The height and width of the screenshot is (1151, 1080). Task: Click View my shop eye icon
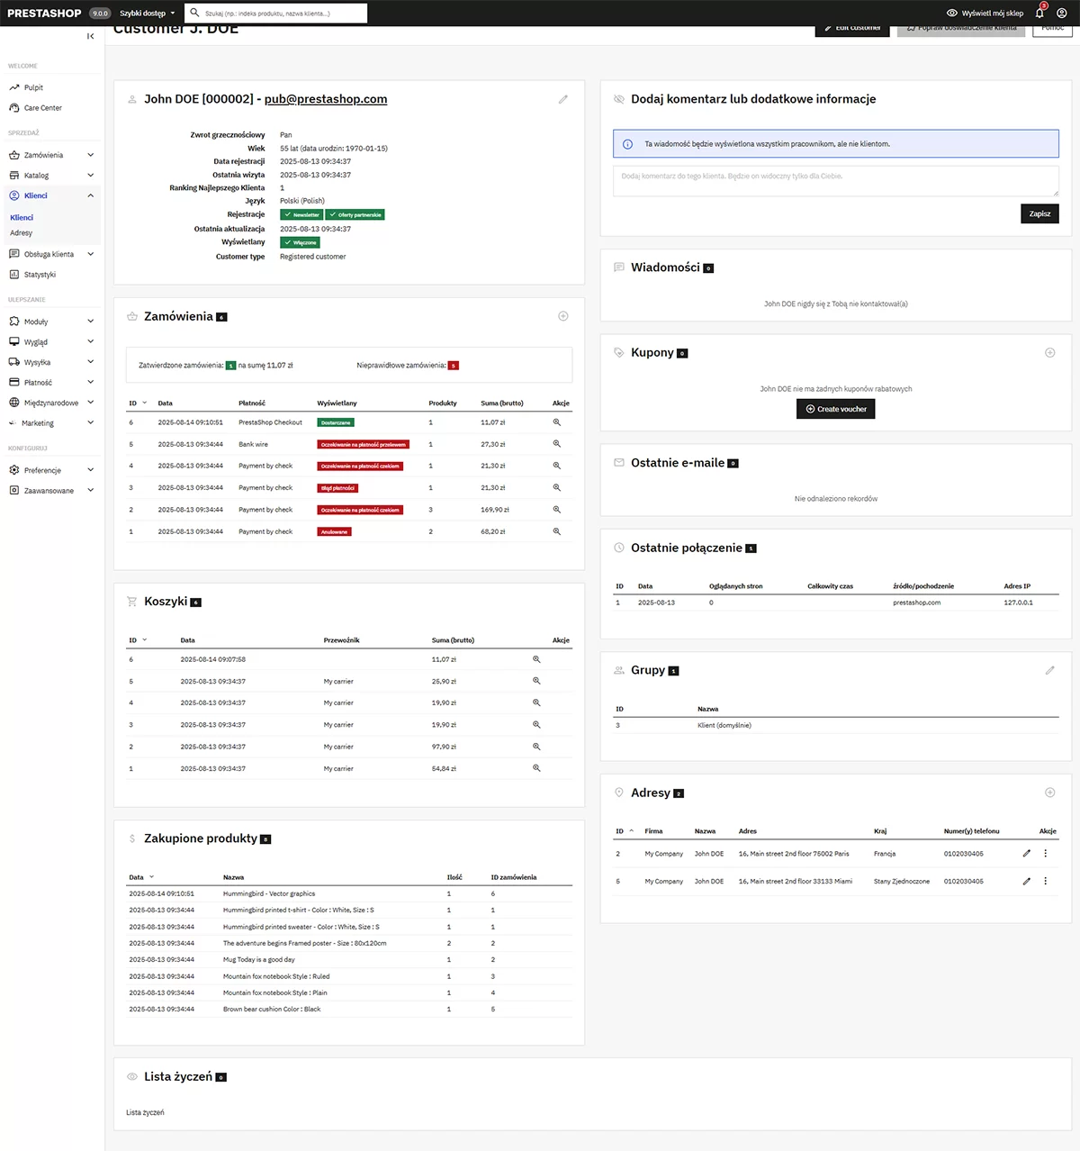[952, 14]
